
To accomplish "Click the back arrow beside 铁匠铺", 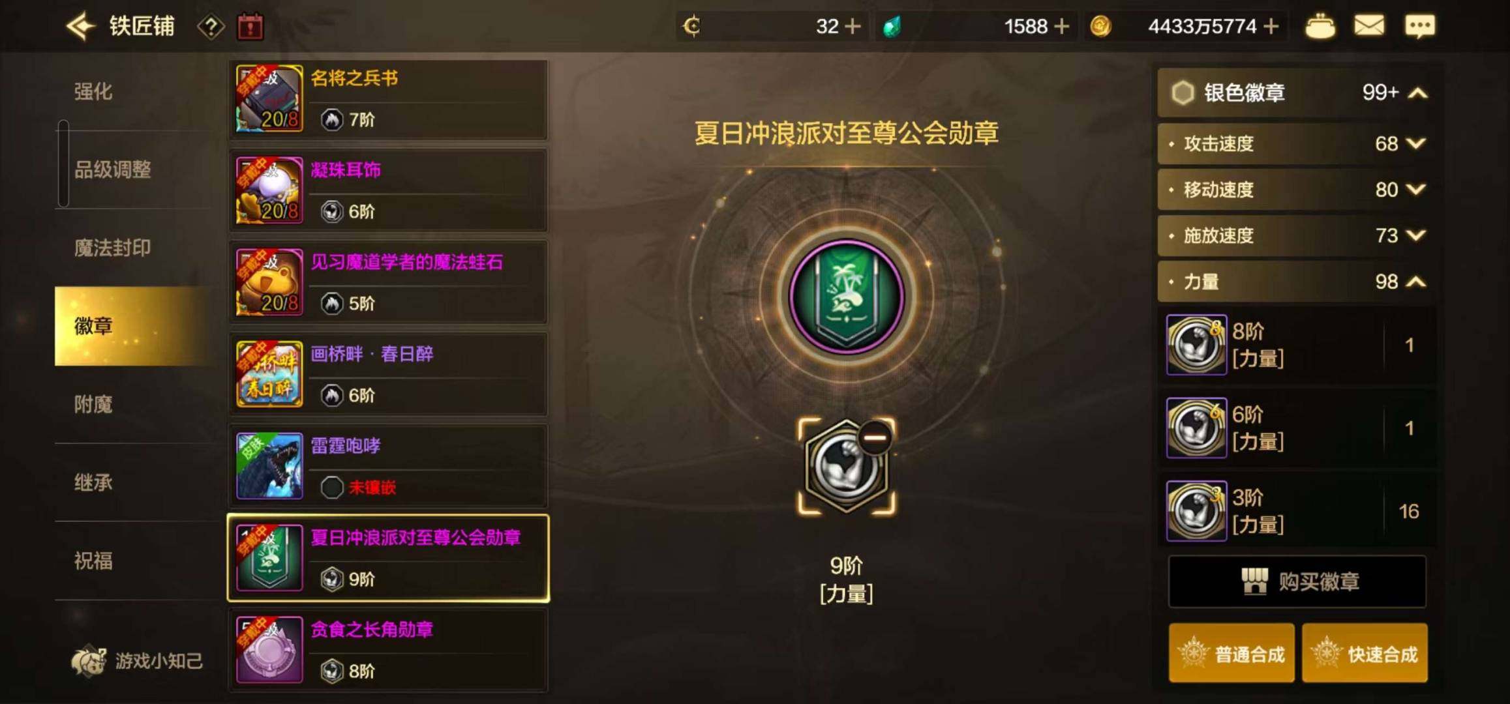I will click(x=81, y=27).
